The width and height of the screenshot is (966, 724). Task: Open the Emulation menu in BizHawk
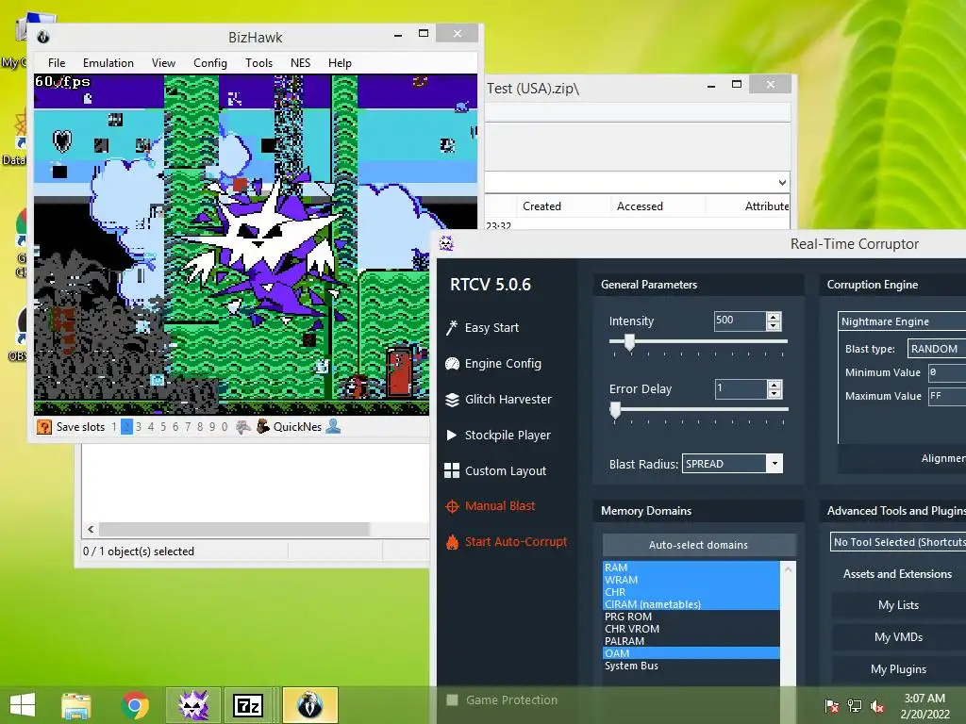click(108, 63)
